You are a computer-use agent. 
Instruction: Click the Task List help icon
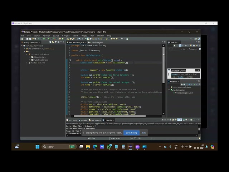(200, 49)
